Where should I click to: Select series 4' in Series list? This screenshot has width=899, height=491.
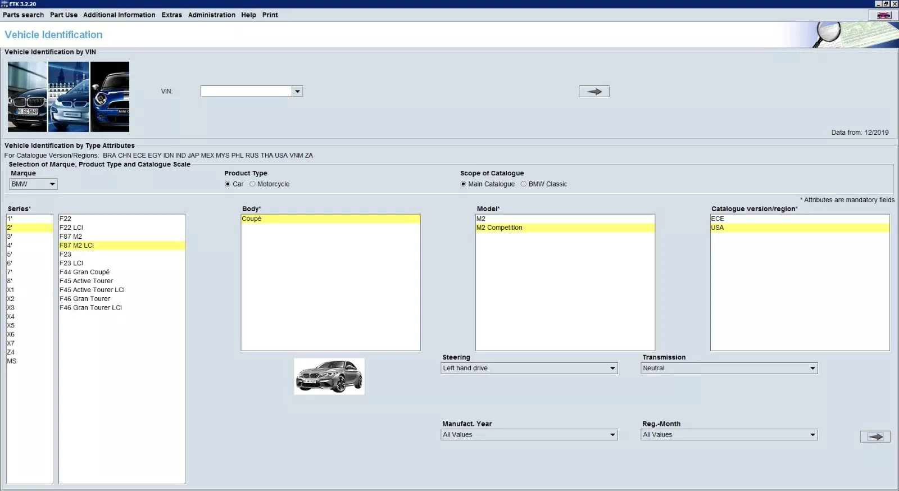pos(30,245)
